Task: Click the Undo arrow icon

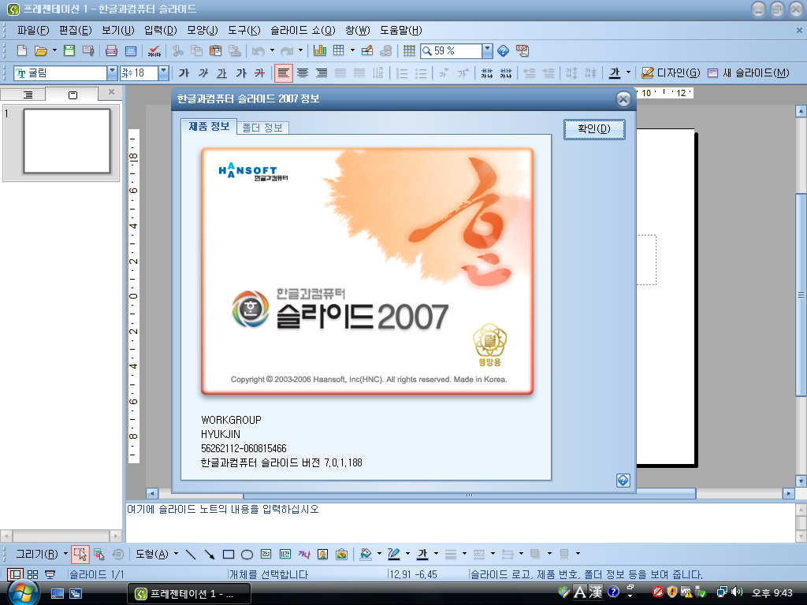Action: [258, 50]
